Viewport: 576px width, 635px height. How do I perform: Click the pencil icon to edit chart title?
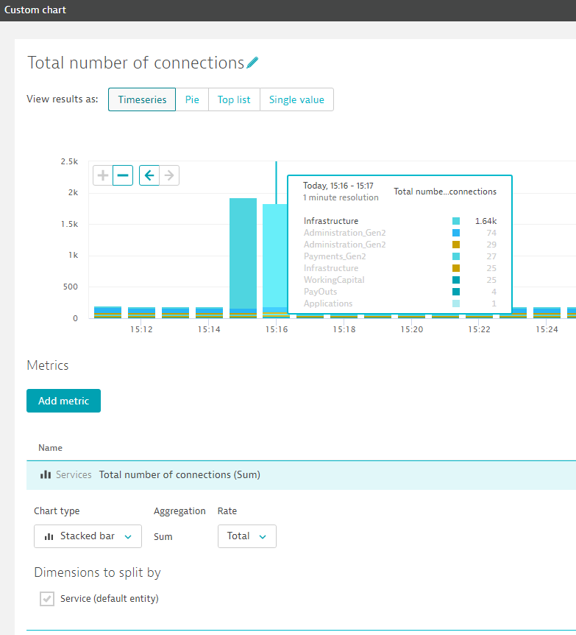[253, 63]
